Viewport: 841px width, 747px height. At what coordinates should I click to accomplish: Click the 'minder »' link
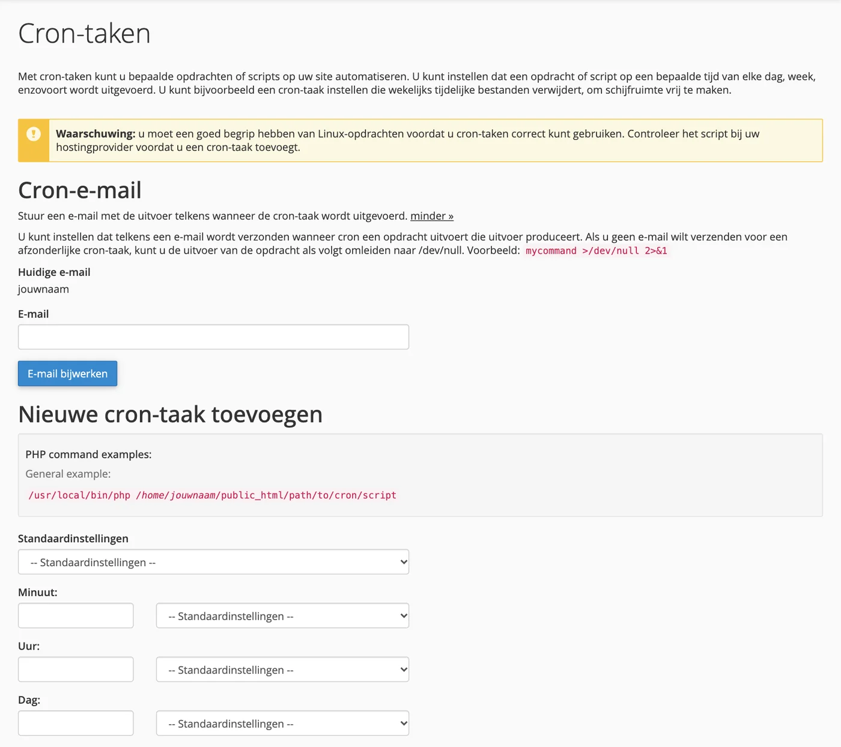tap(432, 216)
